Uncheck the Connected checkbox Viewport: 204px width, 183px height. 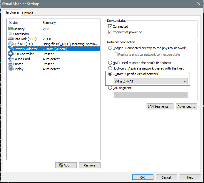[x=110, y=27]
